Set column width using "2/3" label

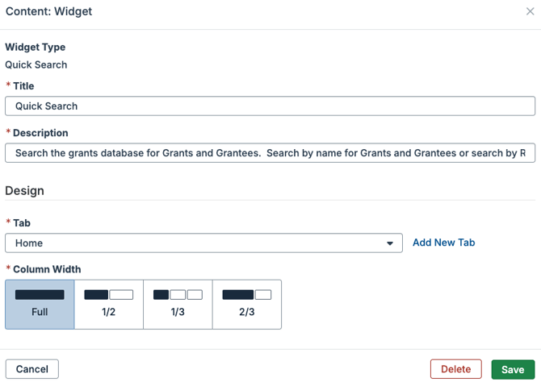click(x=246, y=312)
